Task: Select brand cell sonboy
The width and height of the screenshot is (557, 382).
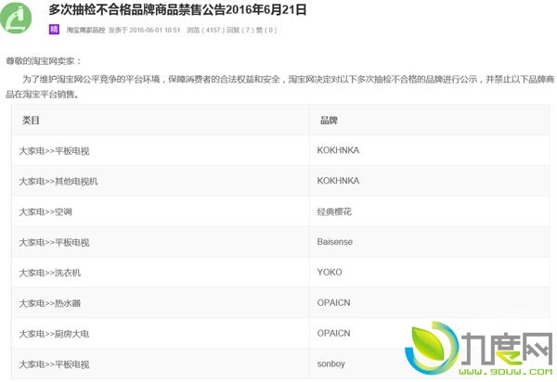Action: [x=331, y=363]
